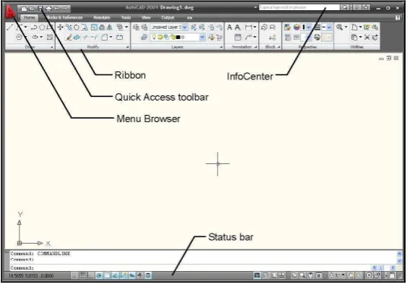
Task: Click Undo arrow in Quick Access toolbar
Action: pos(56,9)
